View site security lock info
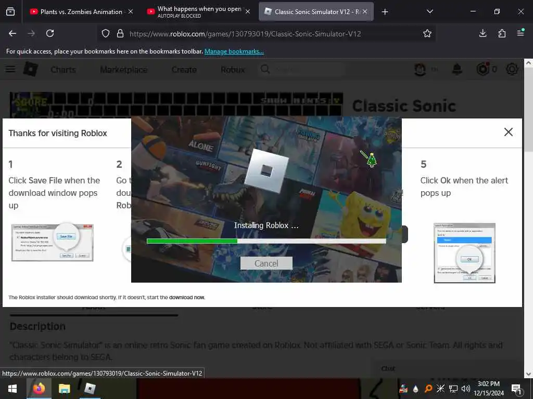Viewport: 533px width, 399px height. click(120, 34)
